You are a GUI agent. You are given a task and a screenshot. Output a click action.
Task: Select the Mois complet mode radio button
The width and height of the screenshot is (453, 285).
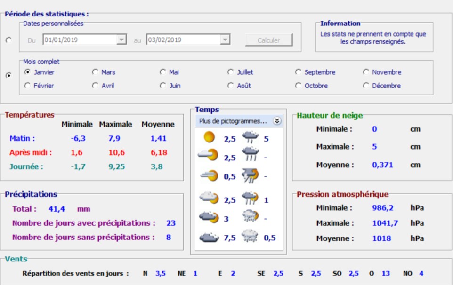coord(8,75)
